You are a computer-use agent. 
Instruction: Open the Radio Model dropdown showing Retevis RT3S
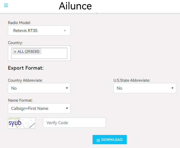tap(39, 30)
